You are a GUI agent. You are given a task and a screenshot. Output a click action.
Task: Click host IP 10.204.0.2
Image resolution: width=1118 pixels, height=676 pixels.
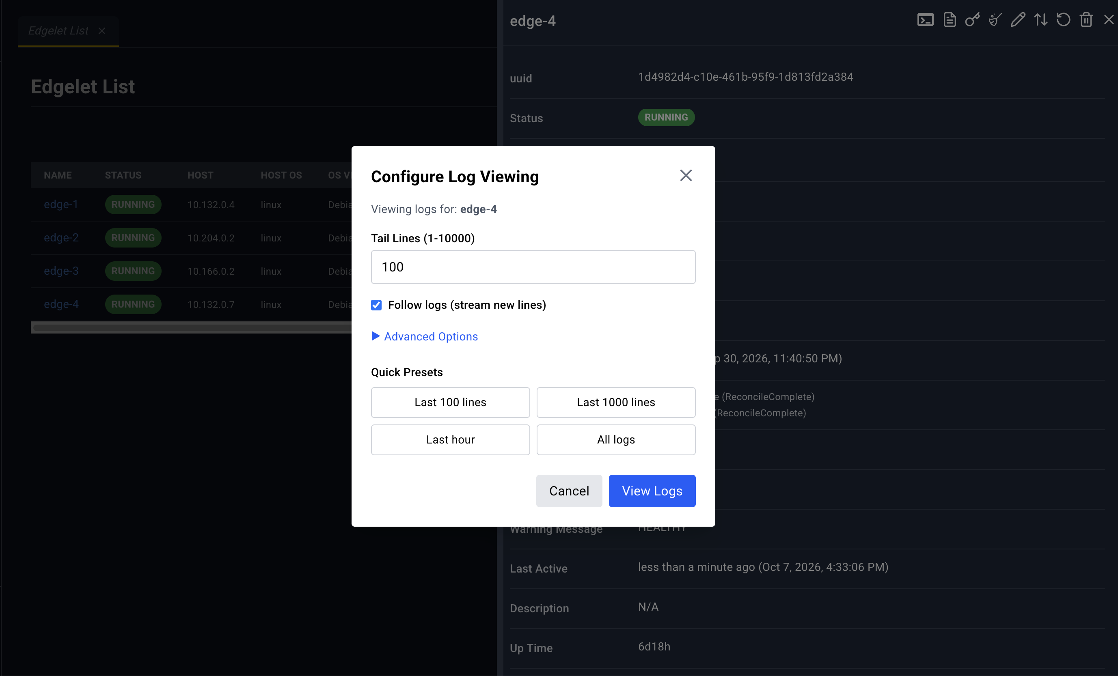[x=211, y=238]
